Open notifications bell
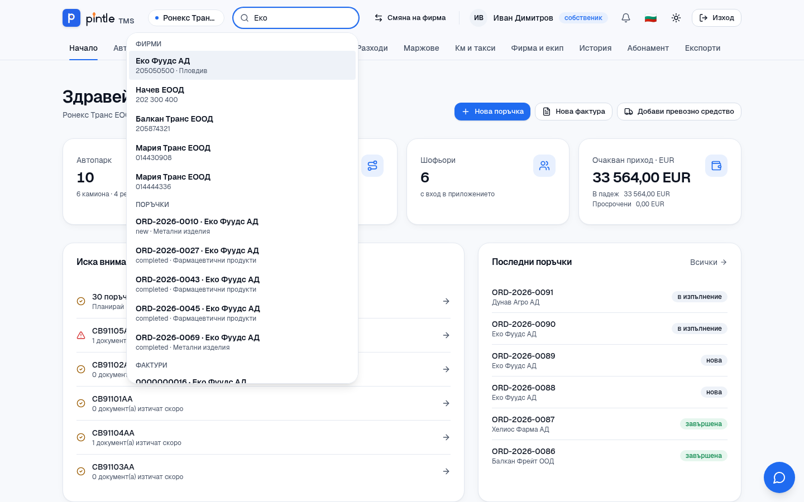Viewport: 804px width, 502px height. coord(626,18)
